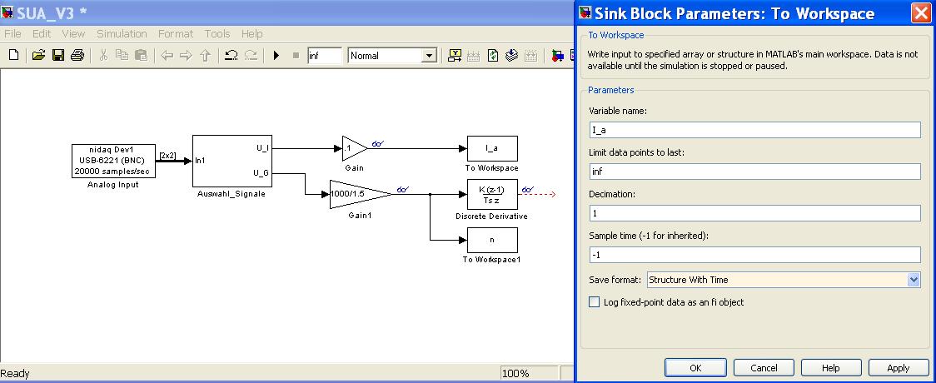This screenshot has width=936, height=383.
Task: Click the Undo arrow icon
Action: [x=231, y=56]
